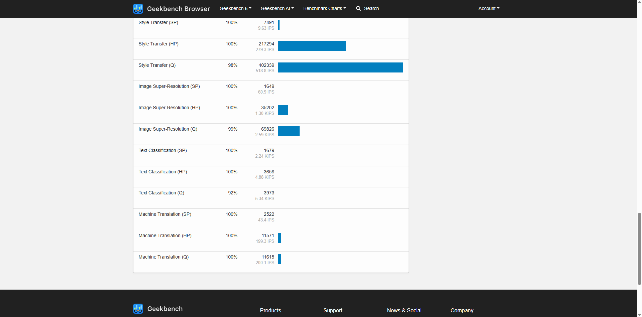Click the Text Classification (SP) row label
The width and height of the screenshot is (642, 317).
(x=163, y=150)
